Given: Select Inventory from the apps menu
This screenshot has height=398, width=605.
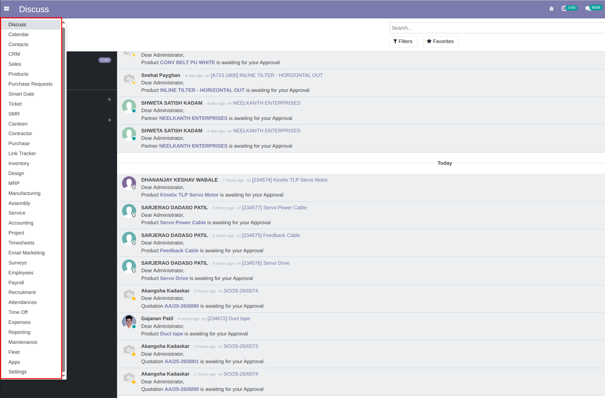Looking at the screenshot, I should 19,163.
